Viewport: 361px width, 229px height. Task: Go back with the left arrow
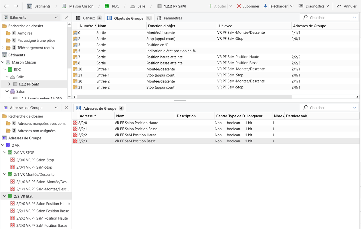click(6, 6)
